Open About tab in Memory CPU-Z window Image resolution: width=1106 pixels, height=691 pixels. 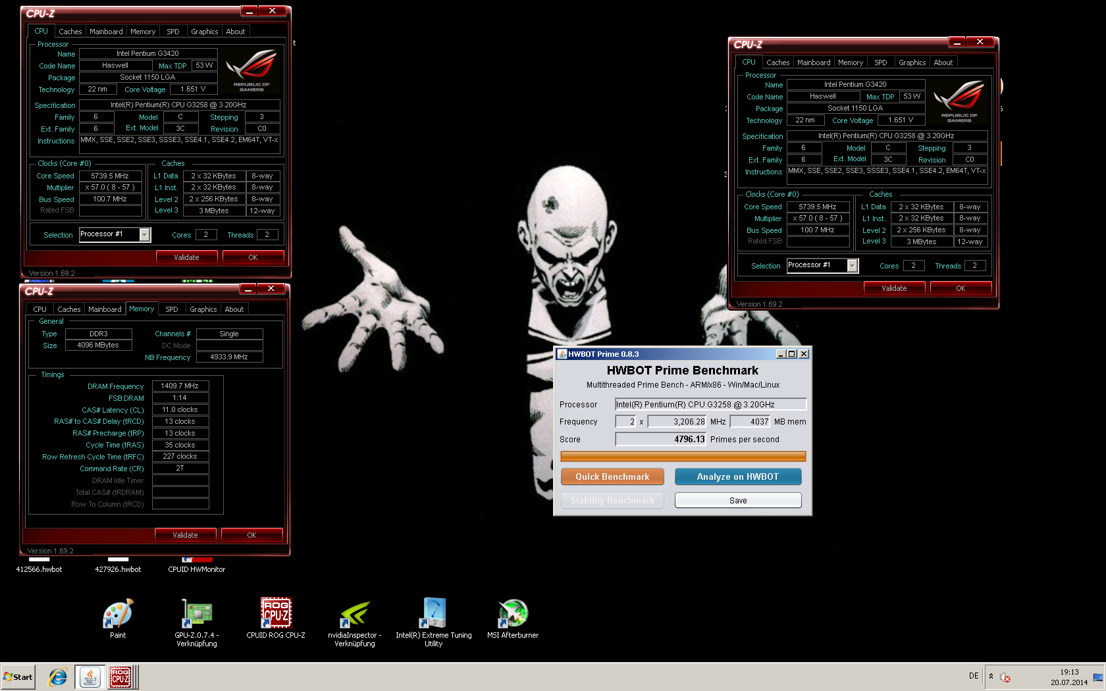[234, 309]
